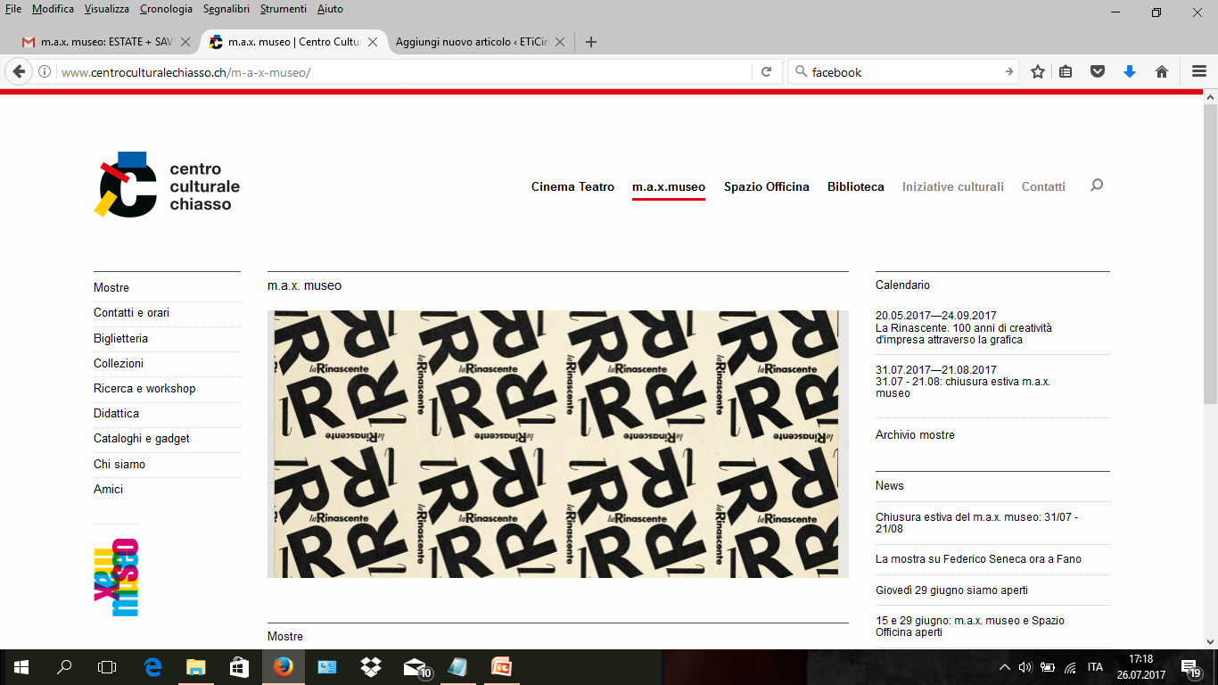
Task: Open the Segnalibri menu
Action: (x=227, y=9)
